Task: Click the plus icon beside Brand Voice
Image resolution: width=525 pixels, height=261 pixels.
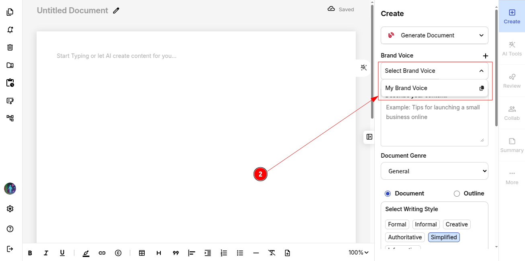Action: tap(485, 56)
